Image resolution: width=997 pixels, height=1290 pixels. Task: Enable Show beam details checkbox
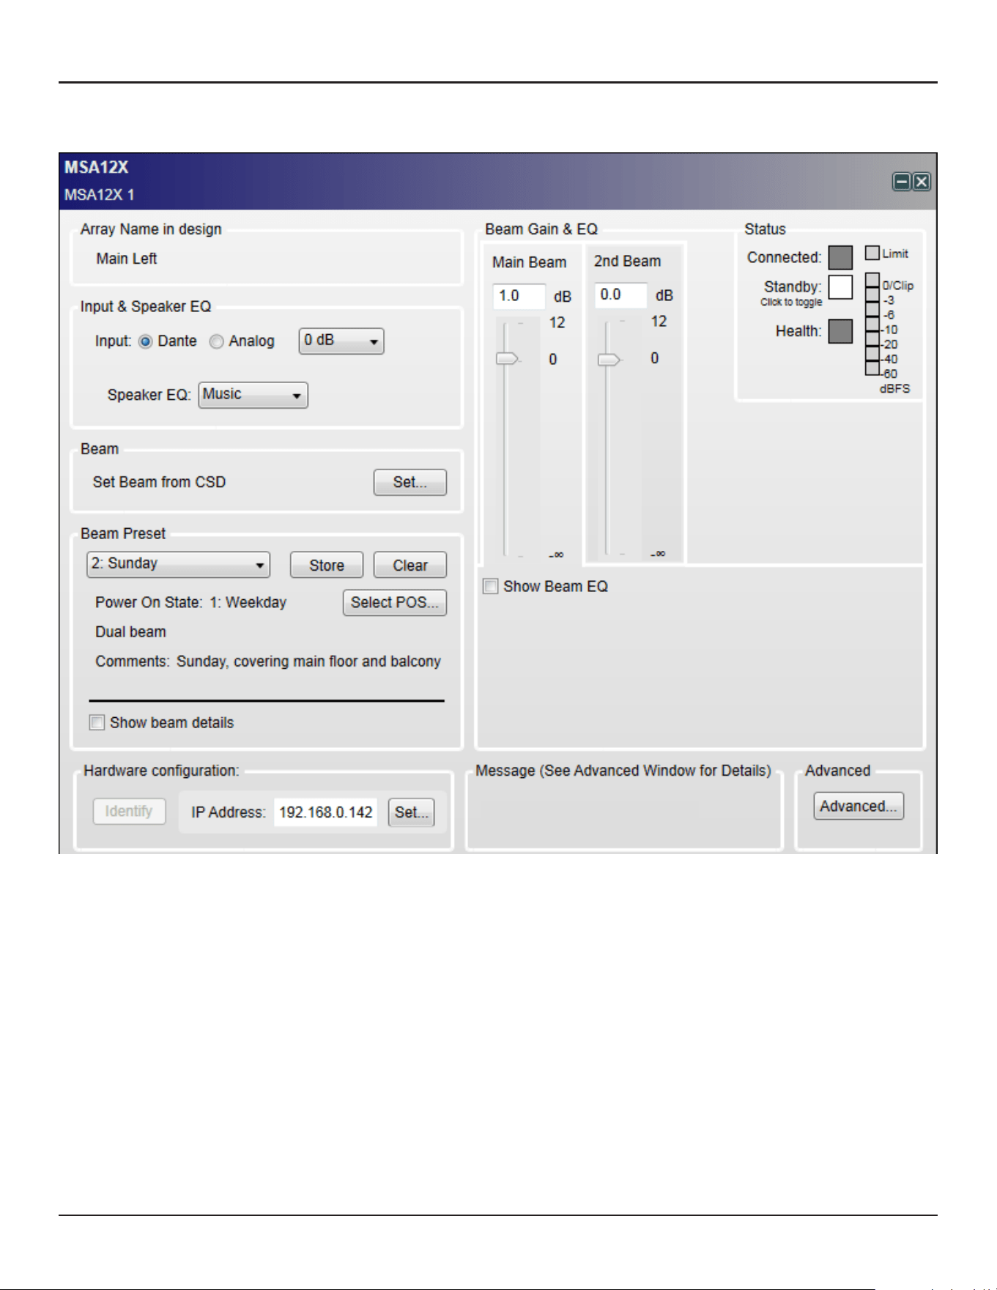[x=97, y=722]
